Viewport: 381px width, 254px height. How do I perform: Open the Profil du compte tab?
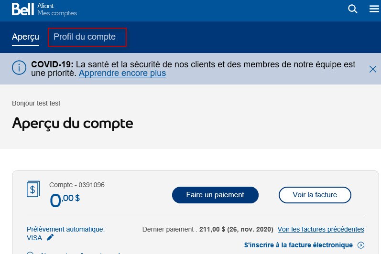pos(85,37)
